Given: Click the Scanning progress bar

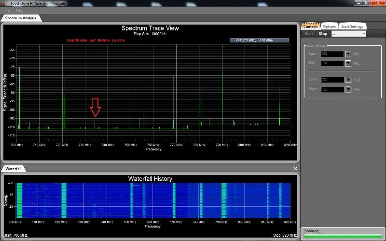Looking at the screenshot, I should (343, 236).
